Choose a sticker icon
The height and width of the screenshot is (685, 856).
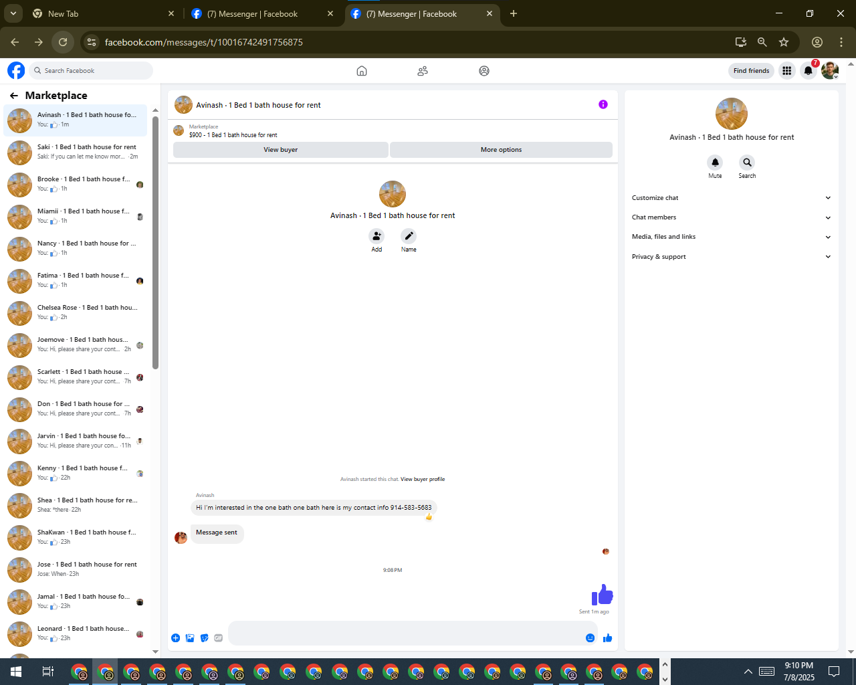point(204,638)
